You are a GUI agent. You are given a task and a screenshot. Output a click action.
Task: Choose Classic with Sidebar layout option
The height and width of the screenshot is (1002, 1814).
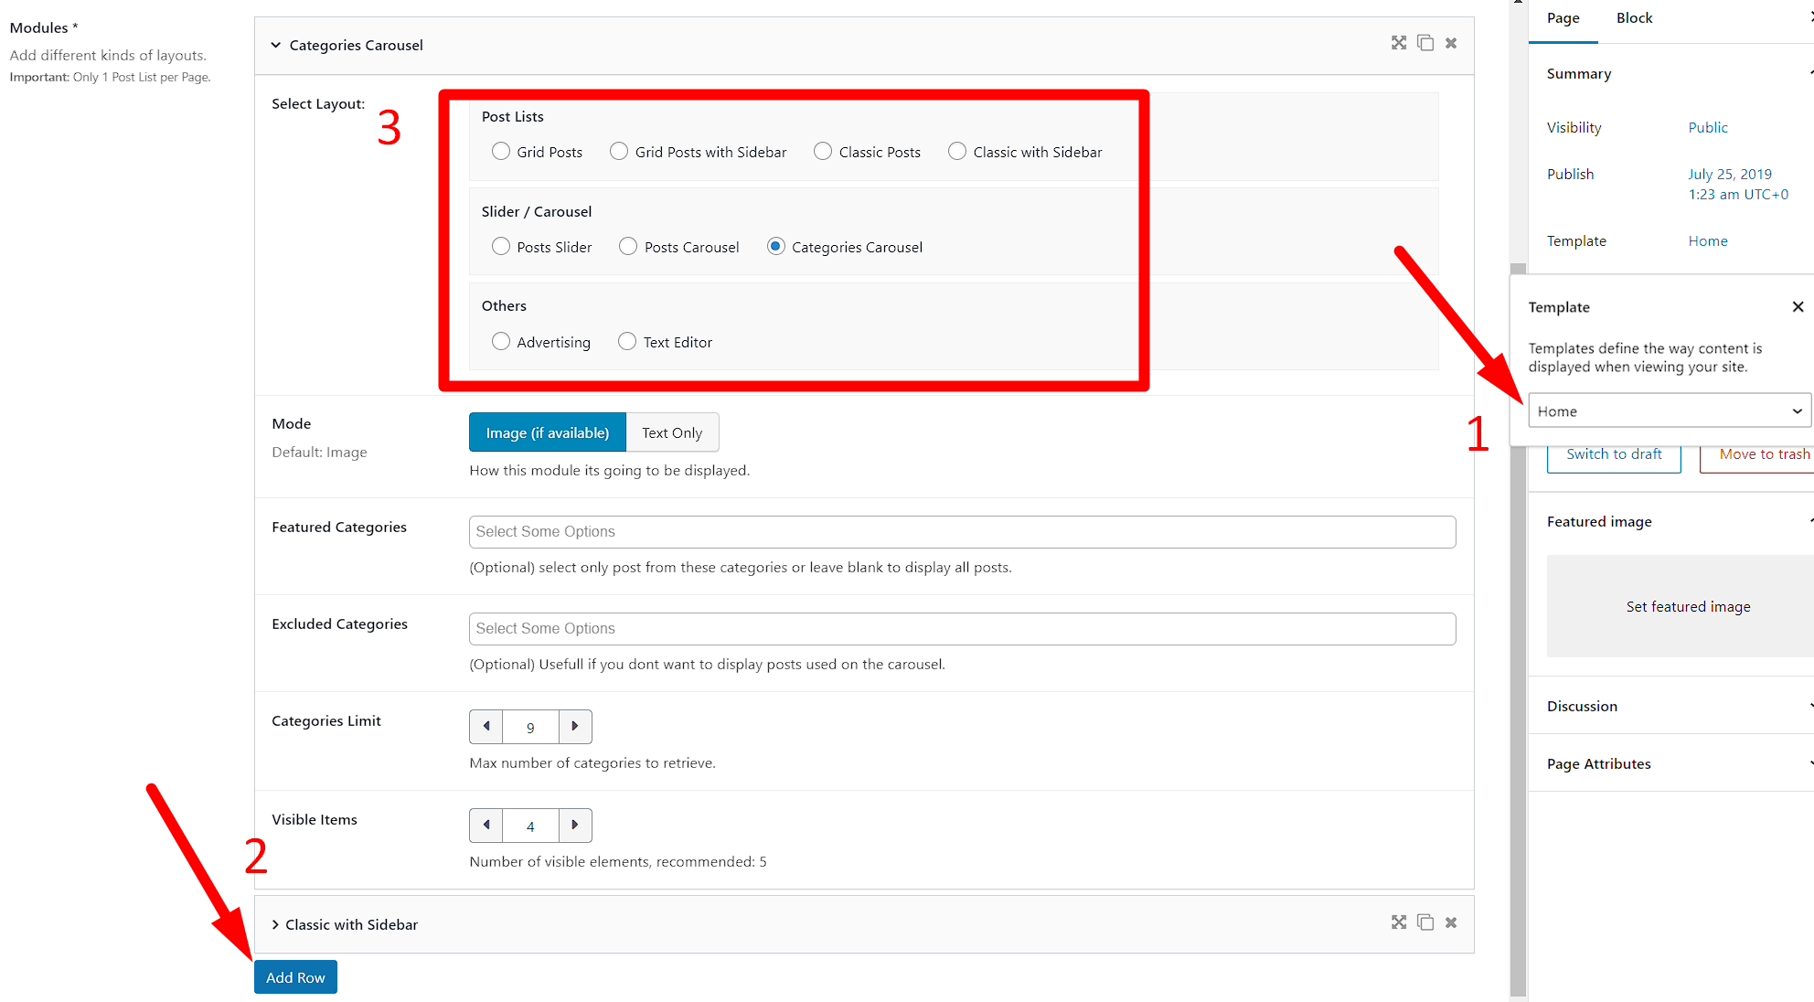point(957,152)
